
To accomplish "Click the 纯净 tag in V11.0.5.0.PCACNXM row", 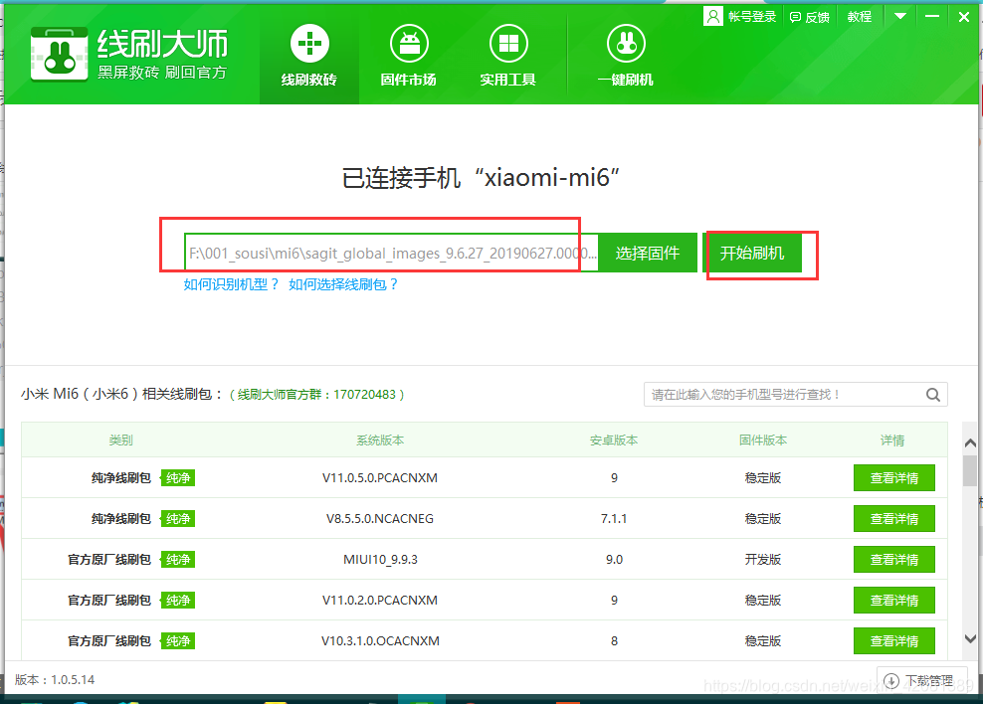I will 178,478.
